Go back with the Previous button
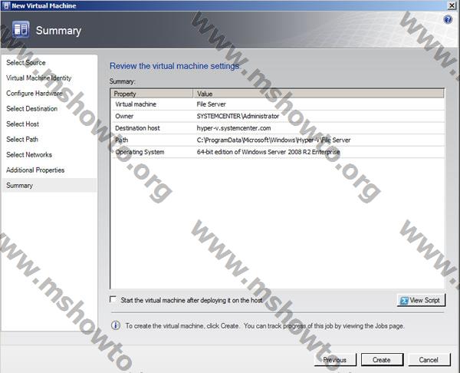Viewport: 460px width, 373px height. point(335,360)
